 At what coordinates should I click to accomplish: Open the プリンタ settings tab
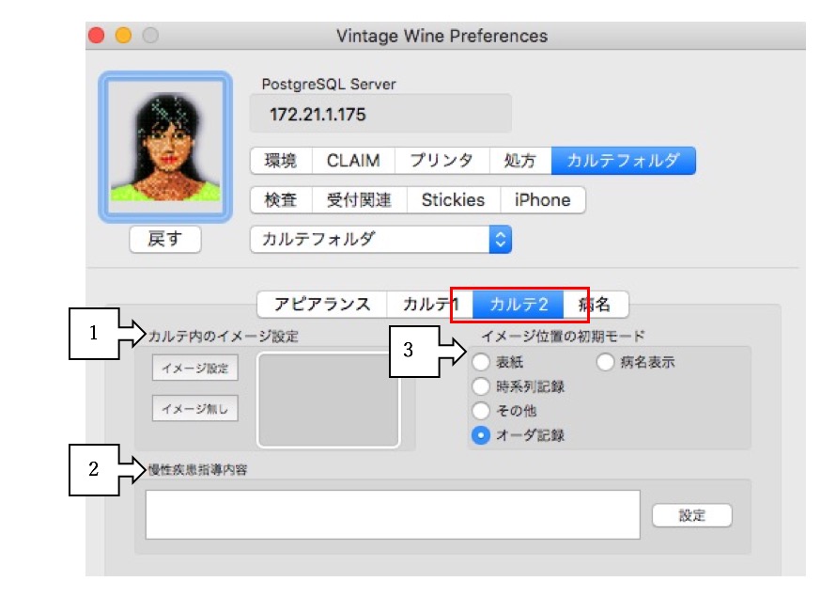tap(441, 161)
